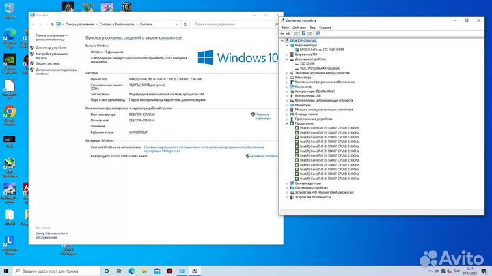The width and height of the screenshot is (492, 276).
Task: Select Компоненты программного обеспечения row
Action: [x=325, y=82]
